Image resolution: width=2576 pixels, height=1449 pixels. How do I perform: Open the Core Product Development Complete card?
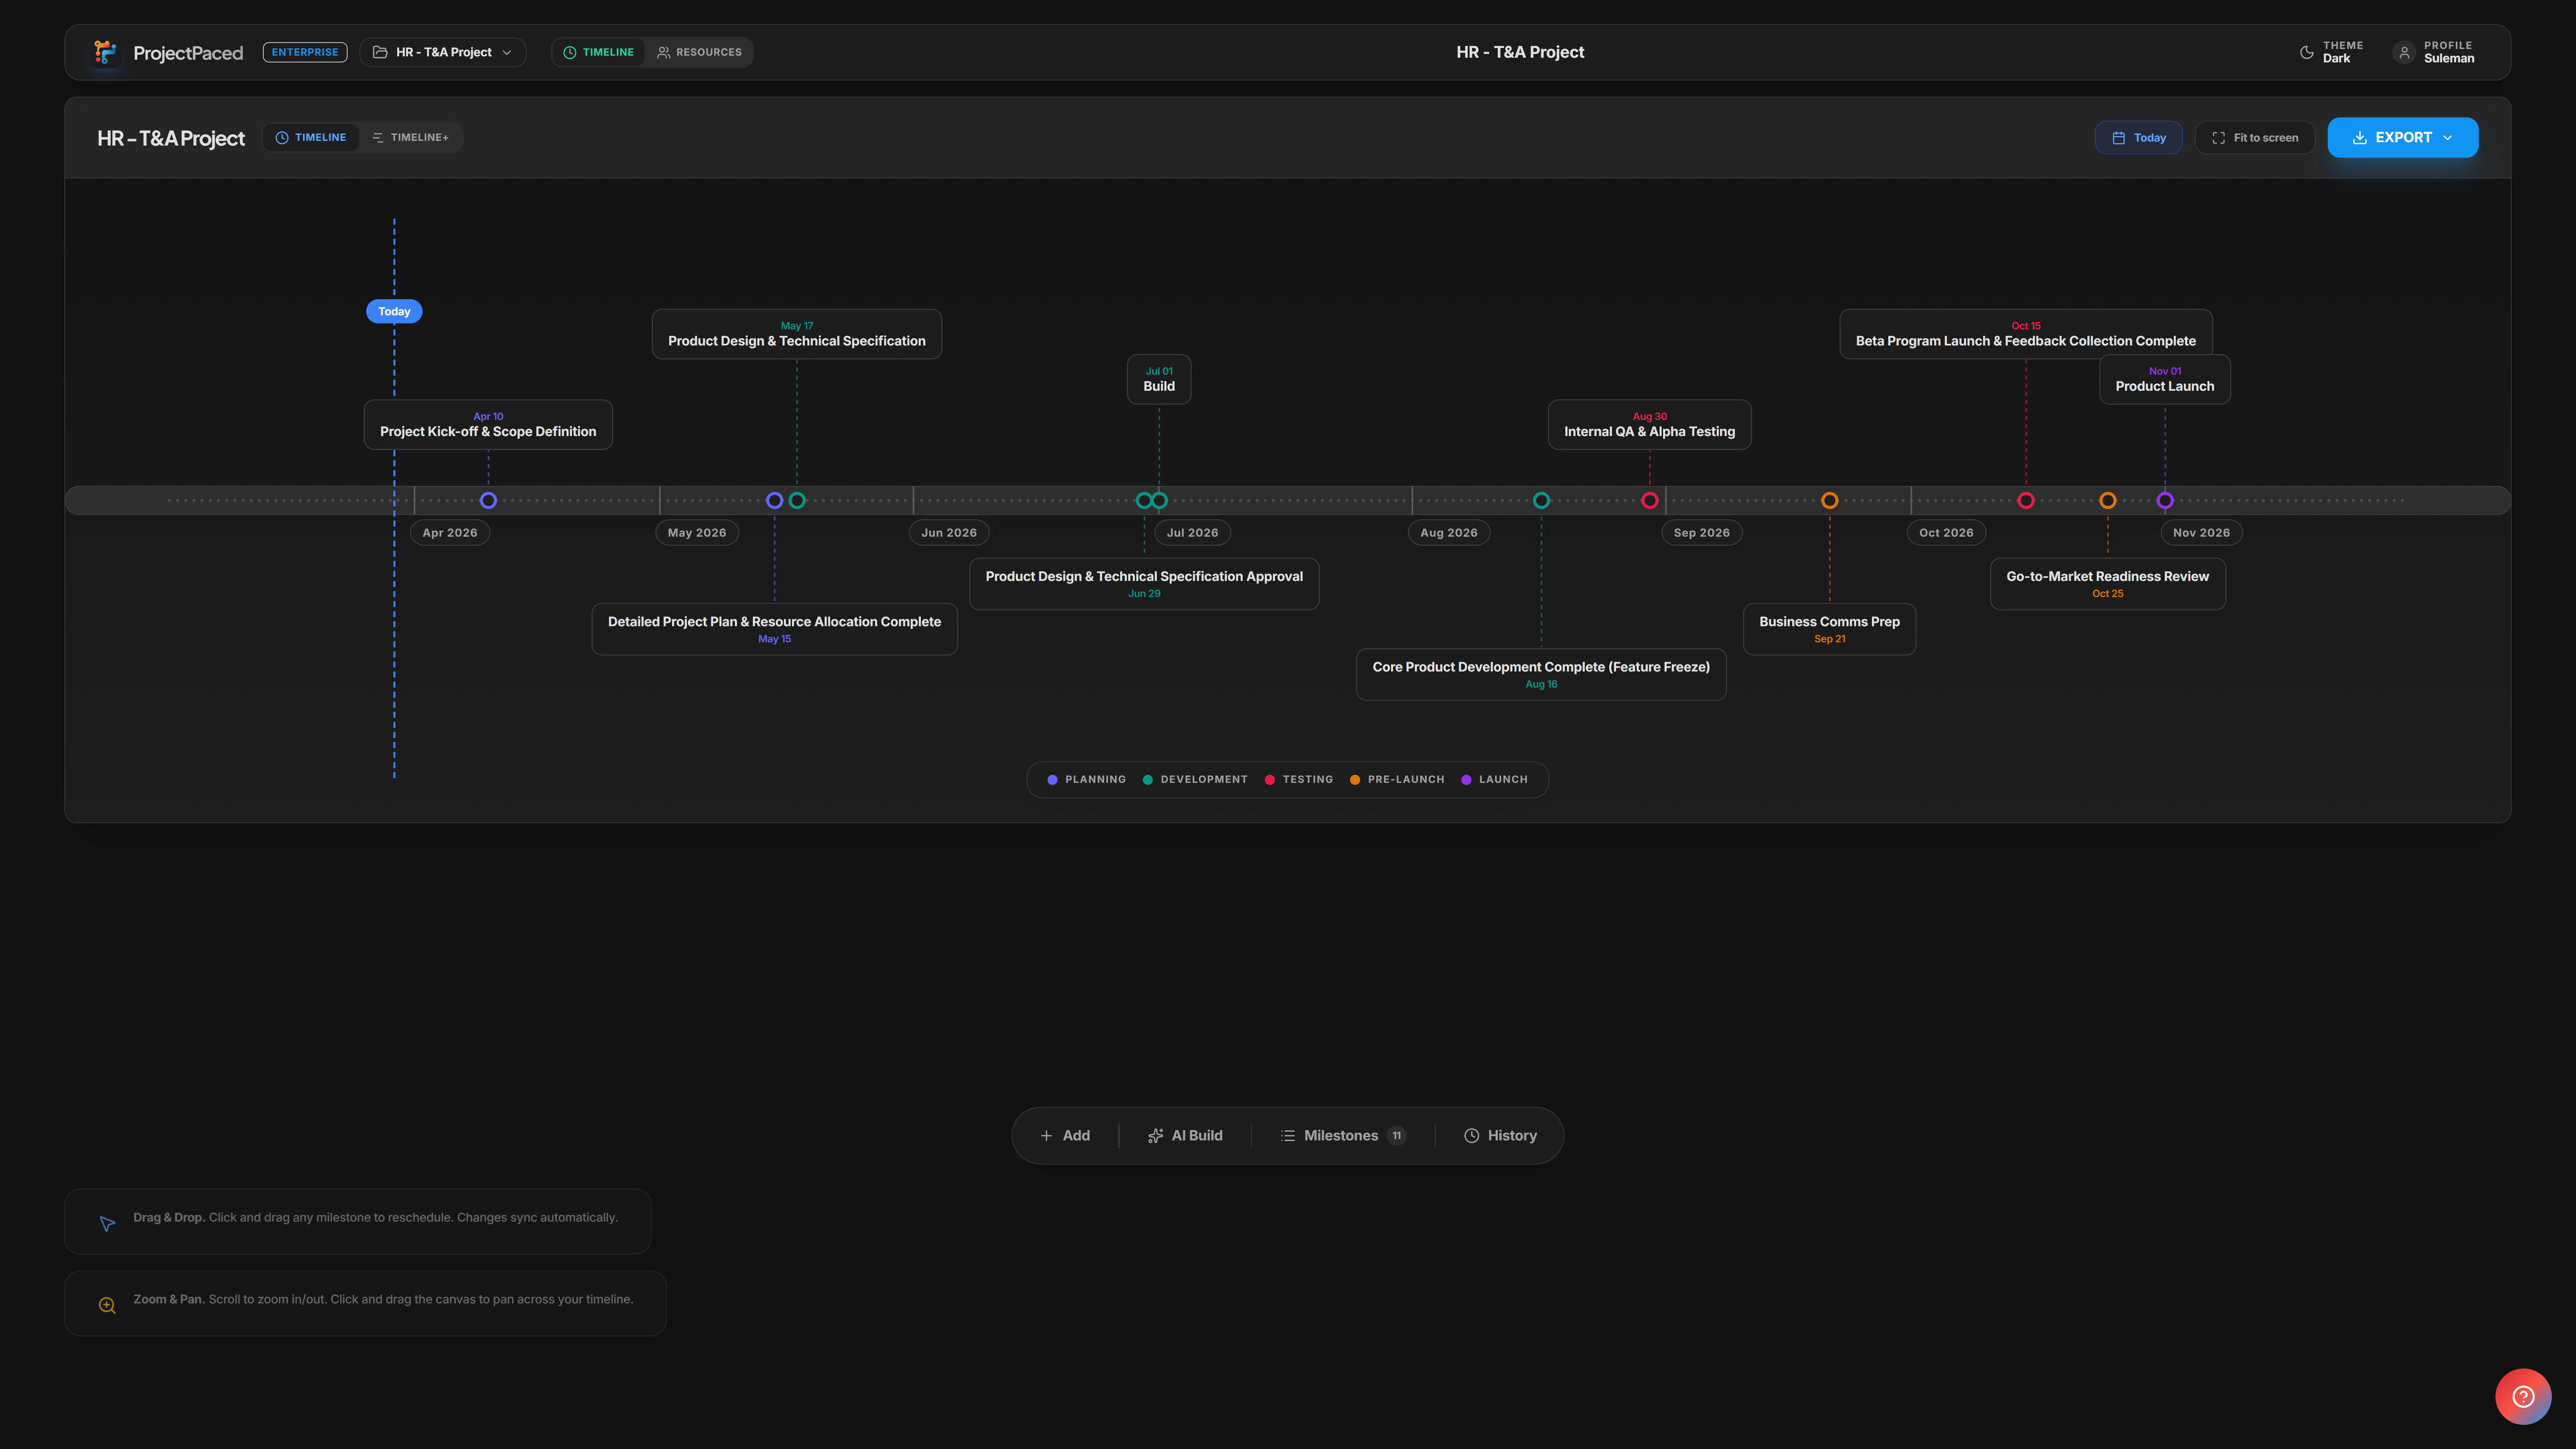[x=1541, y=674]
